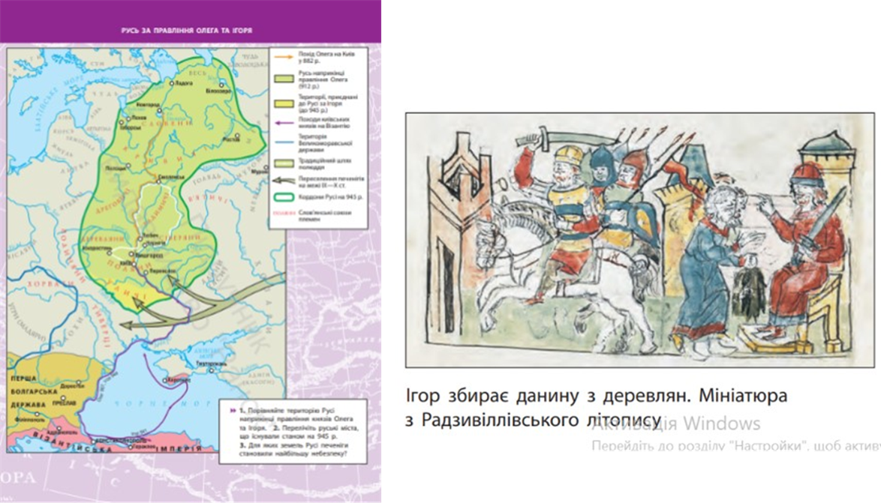The height and width of the screenshot is (503, 881).
Task: Click legend text 'Слов'янські союзи племен'
Action: pos(325,216)
